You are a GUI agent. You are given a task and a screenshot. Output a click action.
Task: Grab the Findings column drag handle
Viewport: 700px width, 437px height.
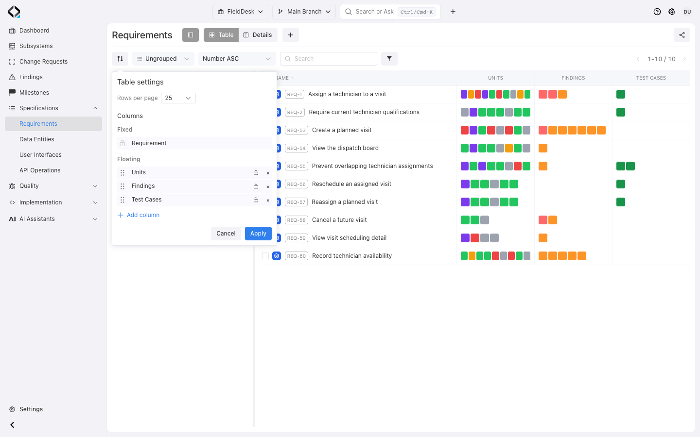(x=122, y=186)
